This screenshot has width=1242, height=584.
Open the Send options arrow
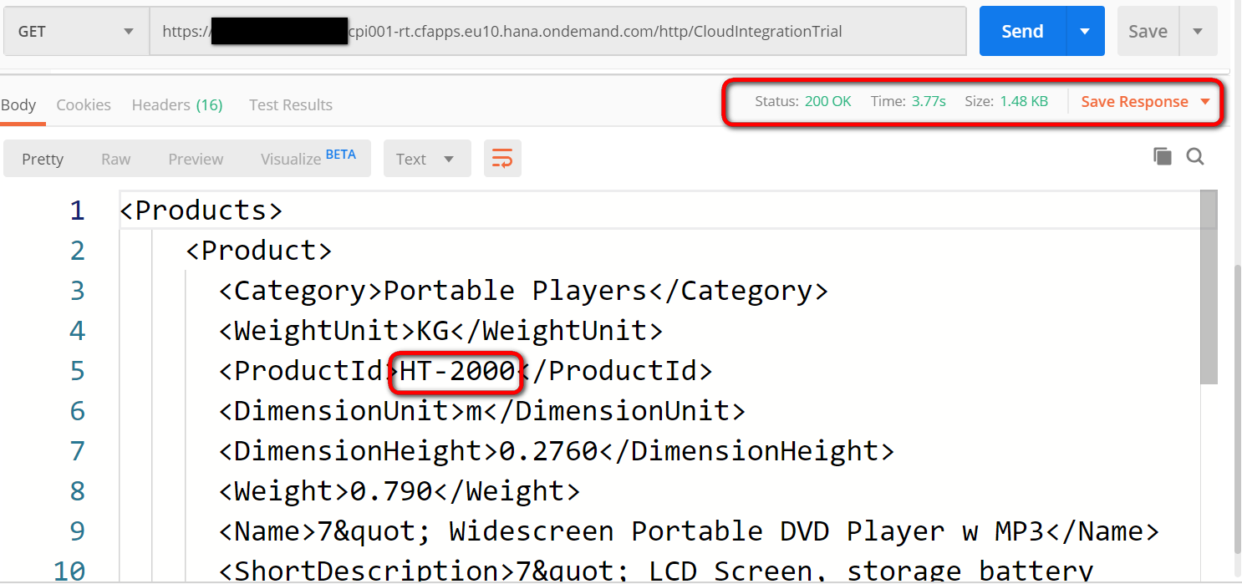(x=1084, y=30)
